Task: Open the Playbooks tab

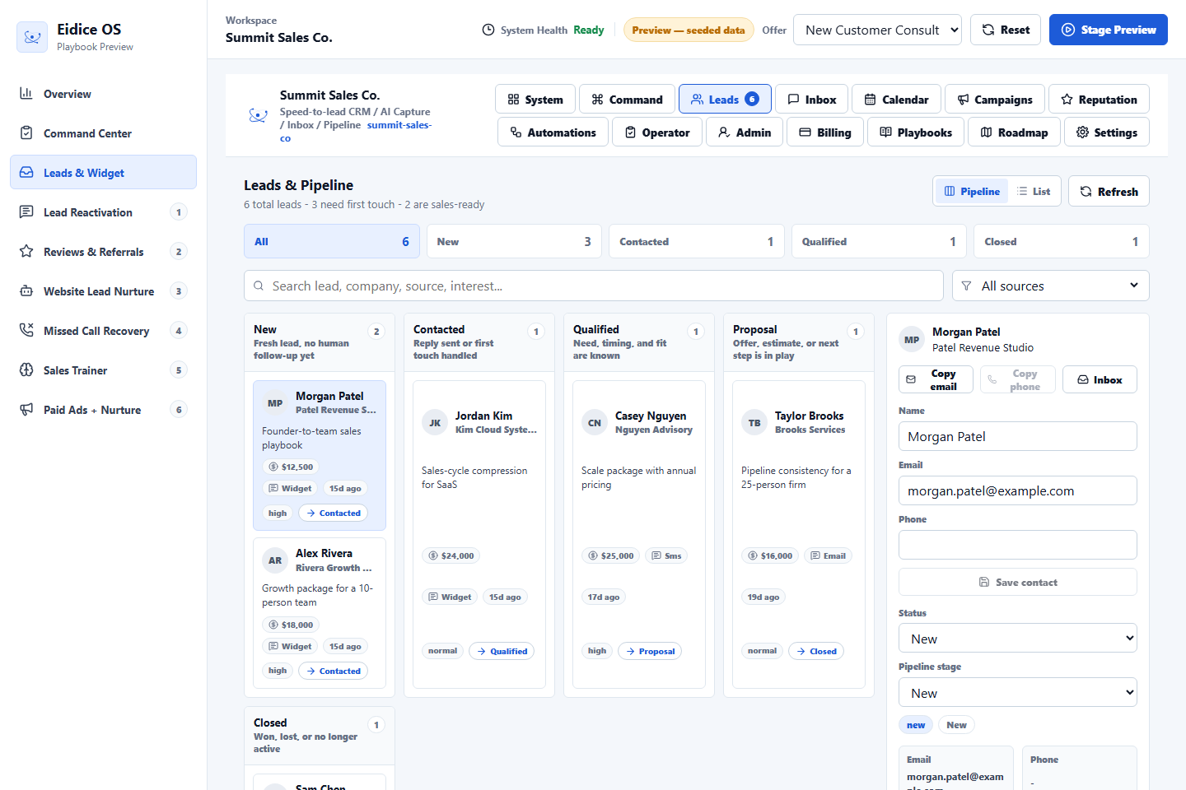Action: coord(916,132)
